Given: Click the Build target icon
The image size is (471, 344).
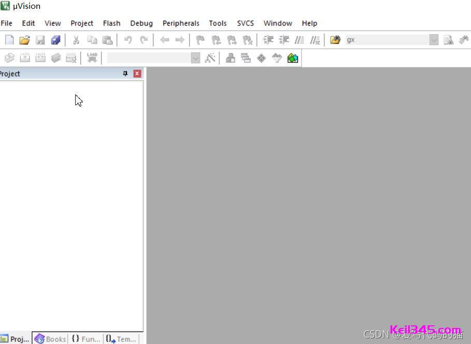Looking at the screenshot, I should pos(25,58).
